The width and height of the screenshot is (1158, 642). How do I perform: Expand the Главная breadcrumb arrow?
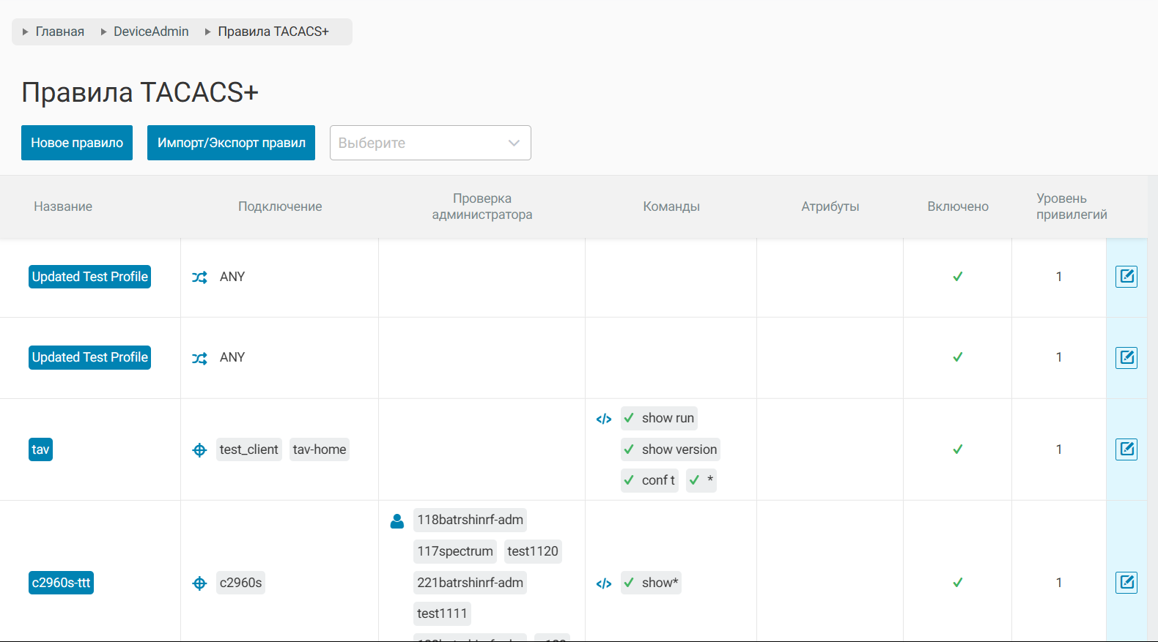click(x=26, y=32)
